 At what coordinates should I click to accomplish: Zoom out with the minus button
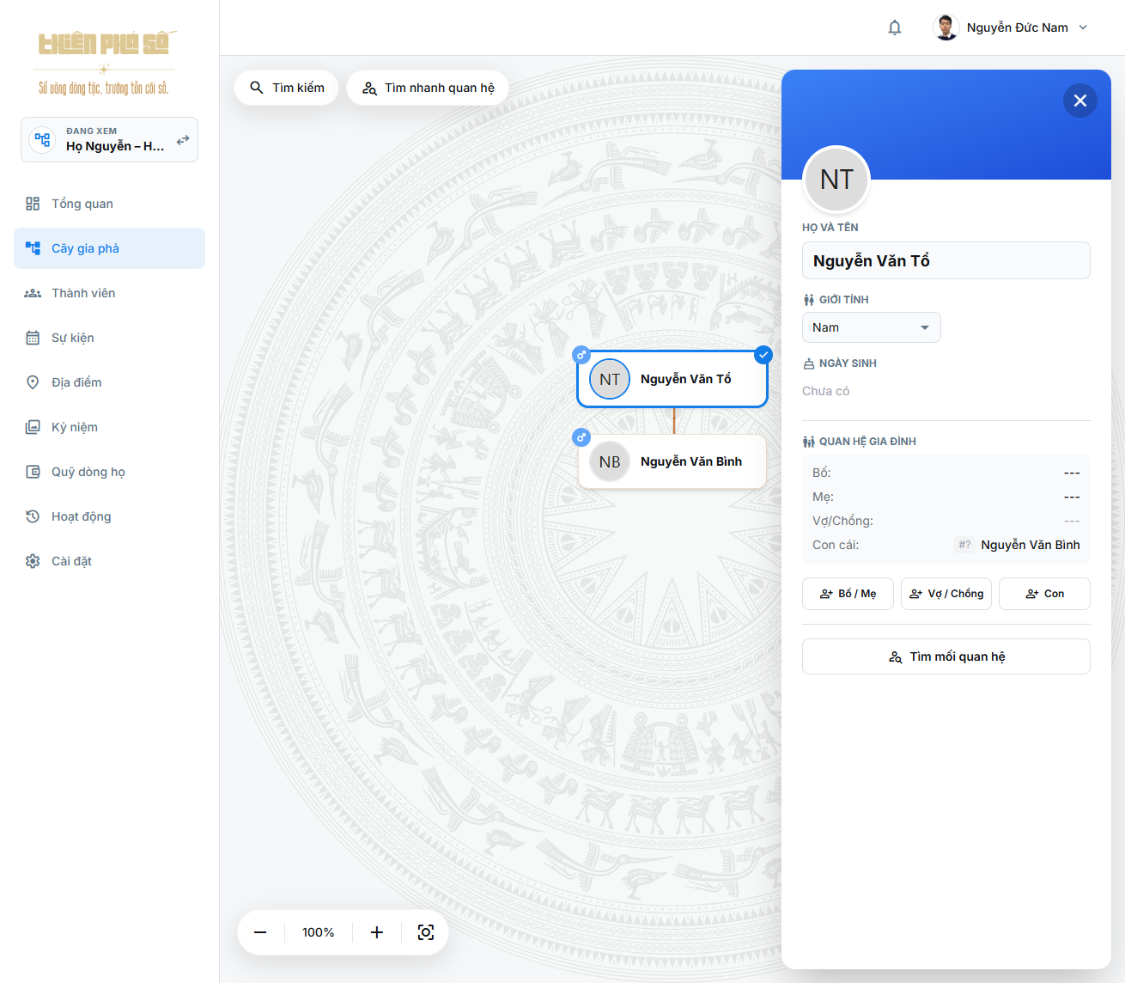click(x=260, y=932)
